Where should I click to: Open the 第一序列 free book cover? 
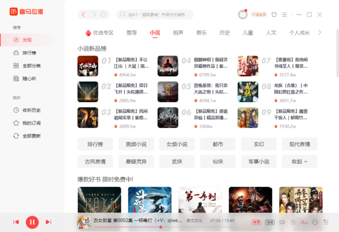click(x=200, y=200)
